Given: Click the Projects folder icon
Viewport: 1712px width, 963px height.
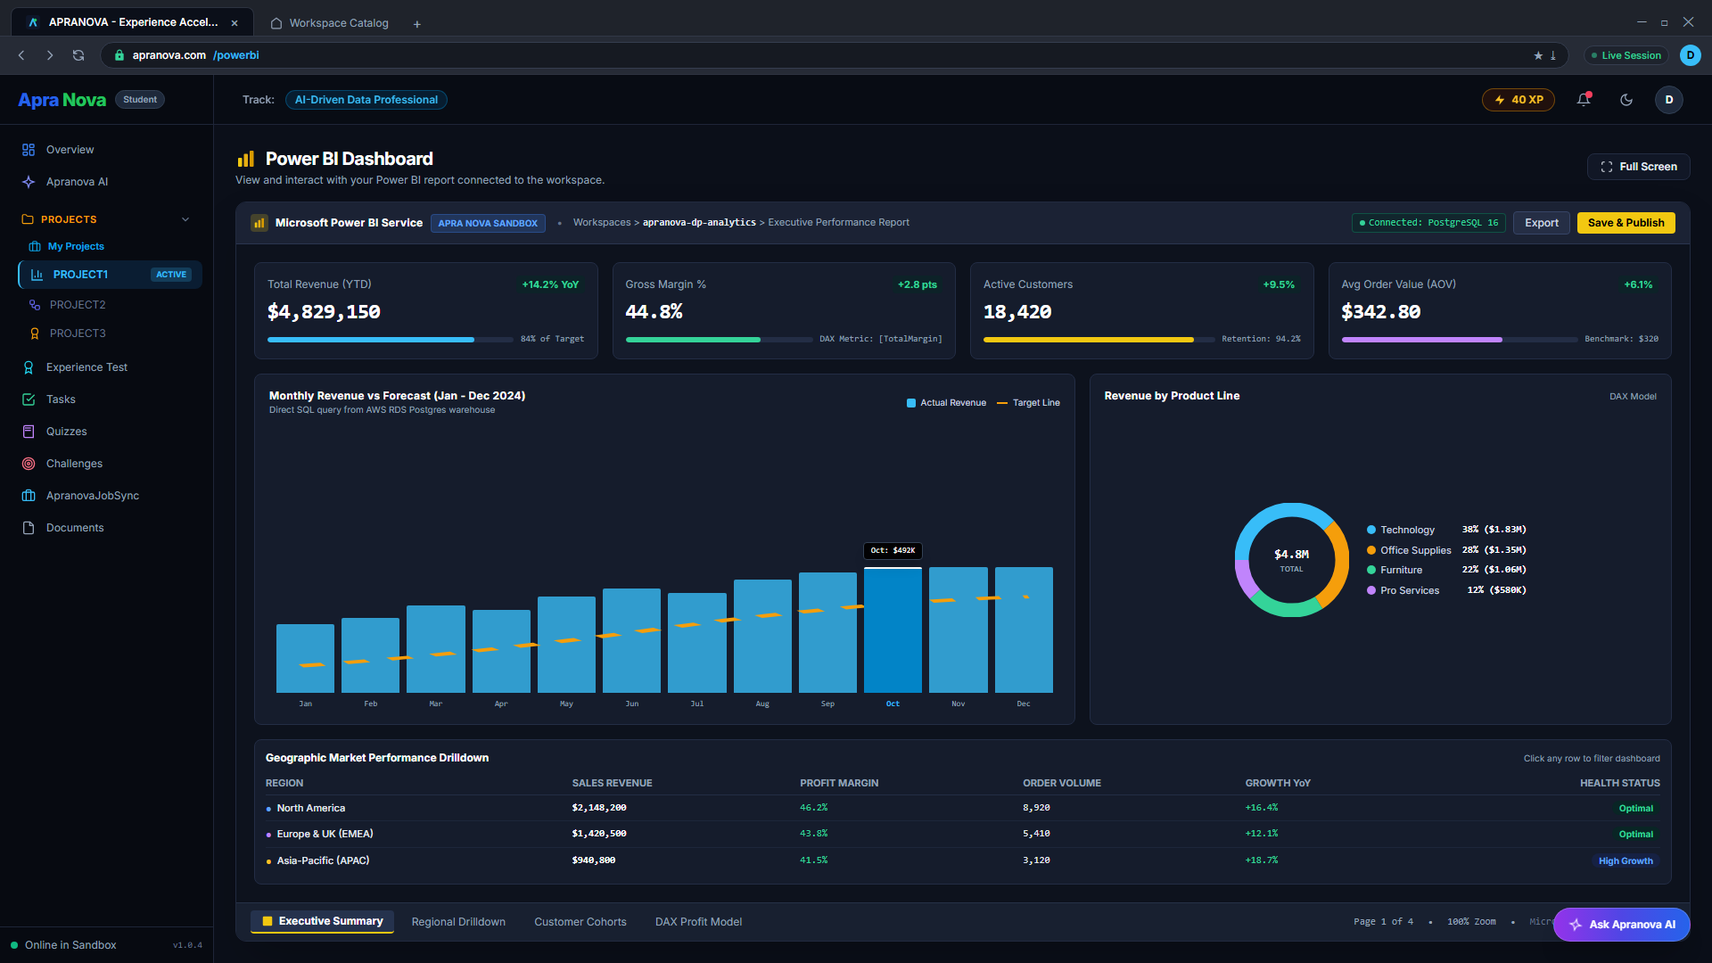Looking at the screenshot, I should coord(28,219).
